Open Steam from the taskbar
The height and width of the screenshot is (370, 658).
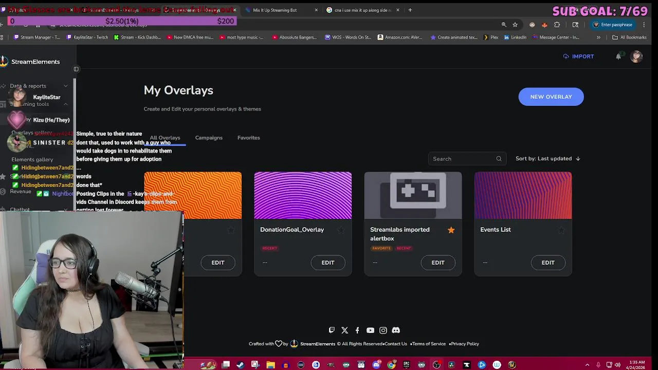240,365
